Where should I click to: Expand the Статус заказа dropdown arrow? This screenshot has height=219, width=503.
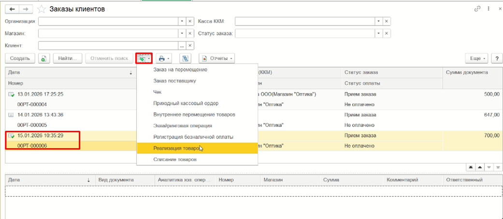coord(379,33)
